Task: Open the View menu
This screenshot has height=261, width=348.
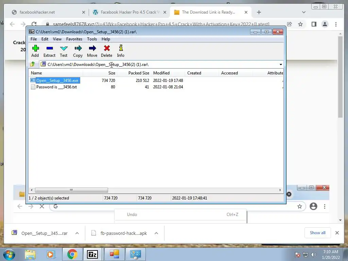Action: point(57,39)
